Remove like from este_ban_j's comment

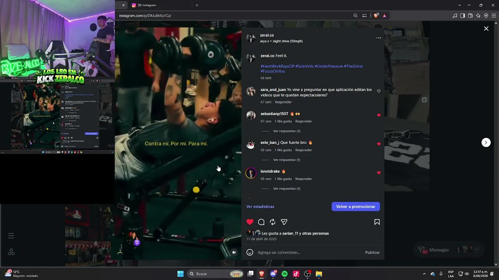point(379,144)
